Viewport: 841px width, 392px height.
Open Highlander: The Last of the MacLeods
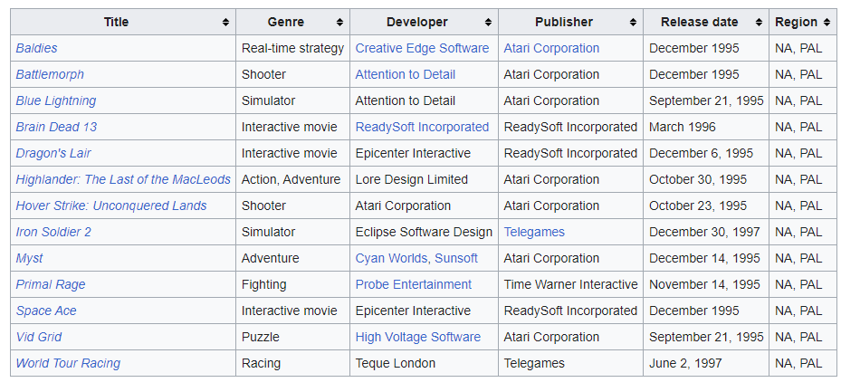tap(123, 179)
